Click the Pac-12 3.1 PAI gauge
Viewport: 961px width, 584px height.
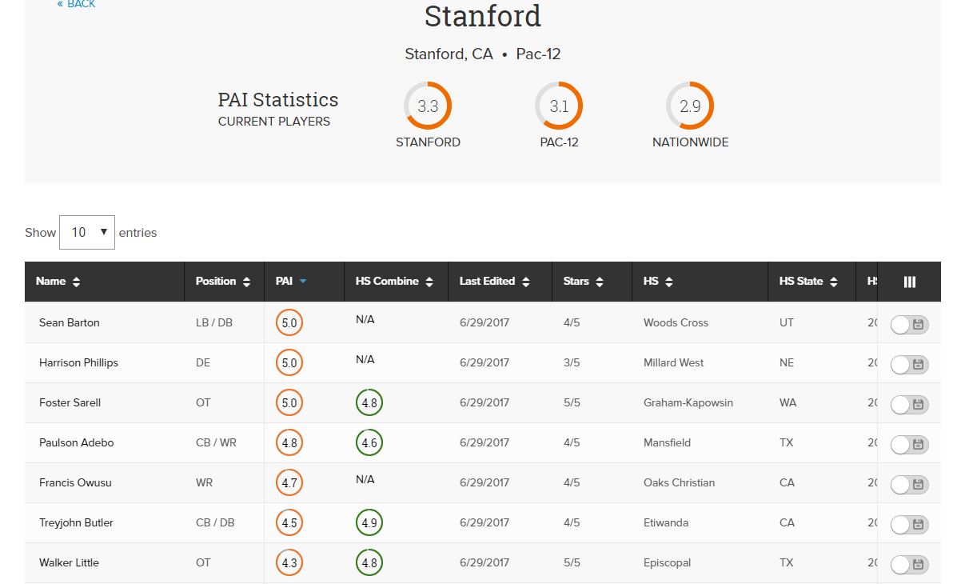click(559, 106)
